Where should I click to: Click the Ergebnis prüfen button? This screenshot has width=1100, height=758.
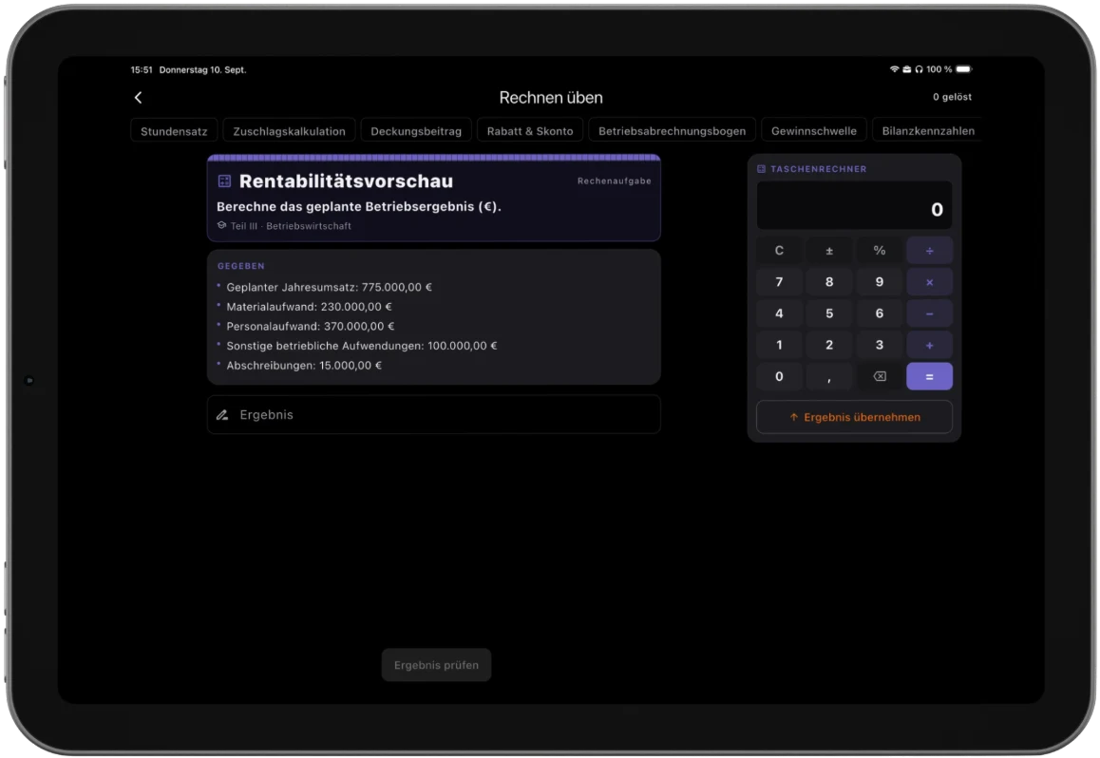coord(436,665)
